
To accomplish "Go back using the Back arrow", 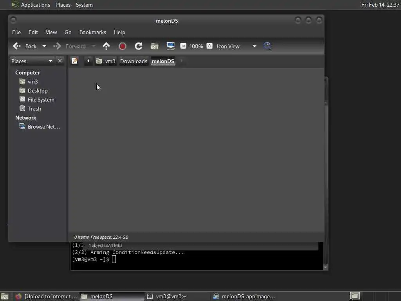I will tap(24, 46).
